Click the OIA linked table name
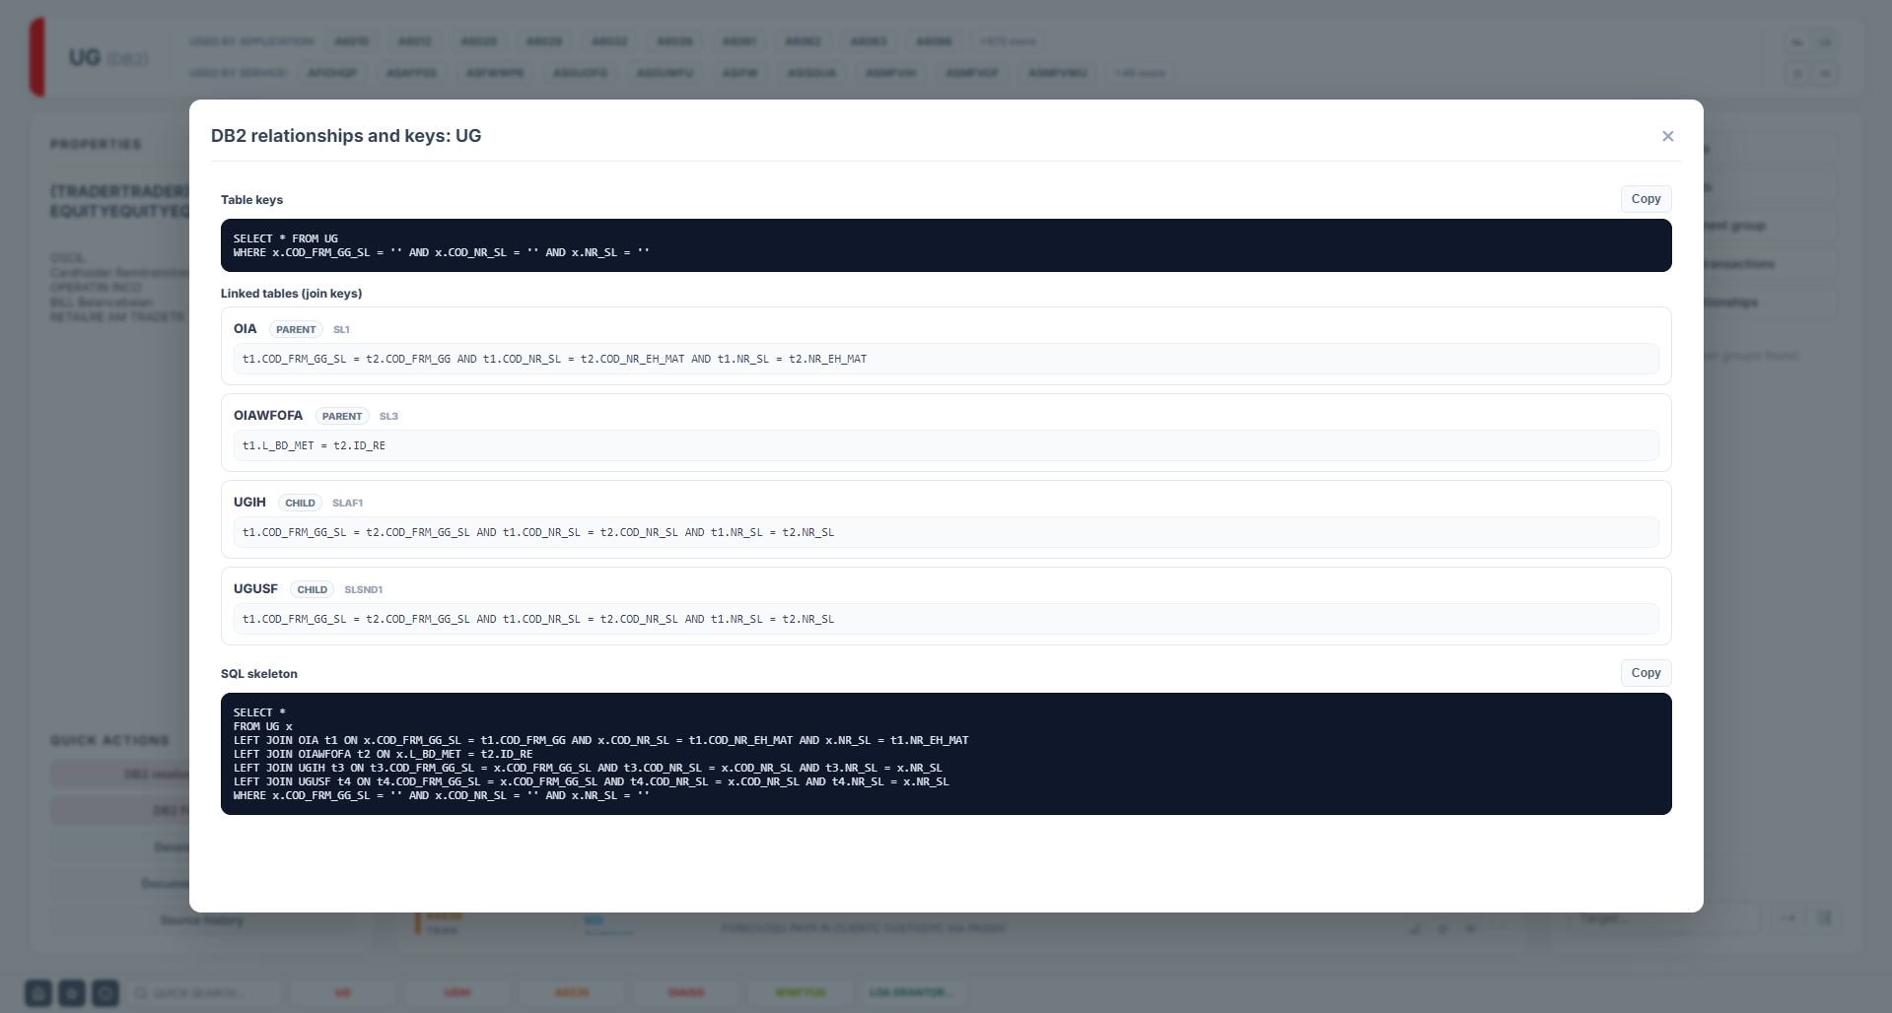1892x1013 pixels. (245, 329)
